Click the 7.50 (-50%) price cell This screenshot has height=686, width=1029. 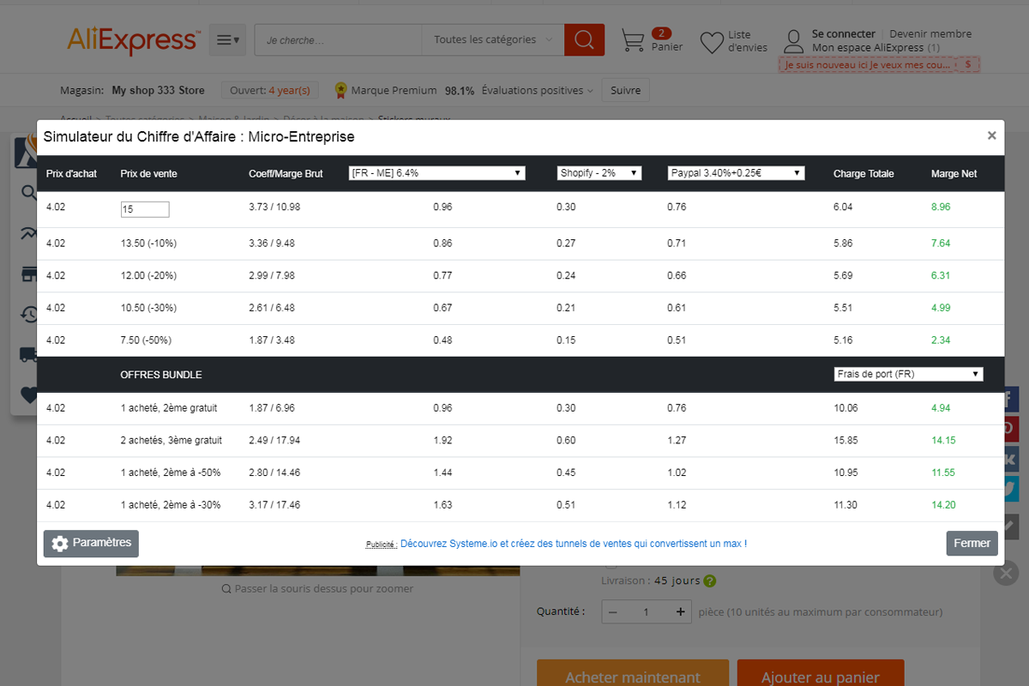point(146,340)
